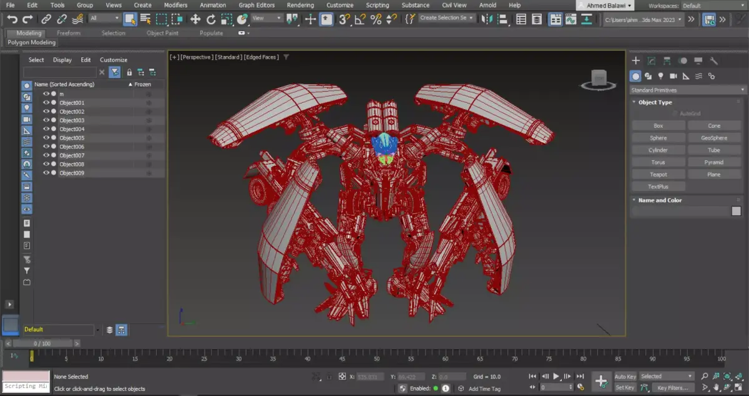This screenshot has height=396, width=749.
Task: Open the Modify tab in the command panel
Action: (652, 60)
